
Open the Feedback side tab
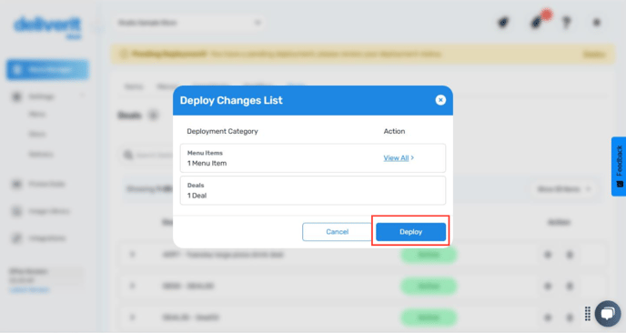pyautogui.click(x=619, y=166)
